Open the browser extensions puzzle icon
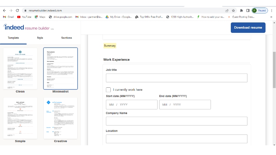The image size is (276, 155). 241,11
